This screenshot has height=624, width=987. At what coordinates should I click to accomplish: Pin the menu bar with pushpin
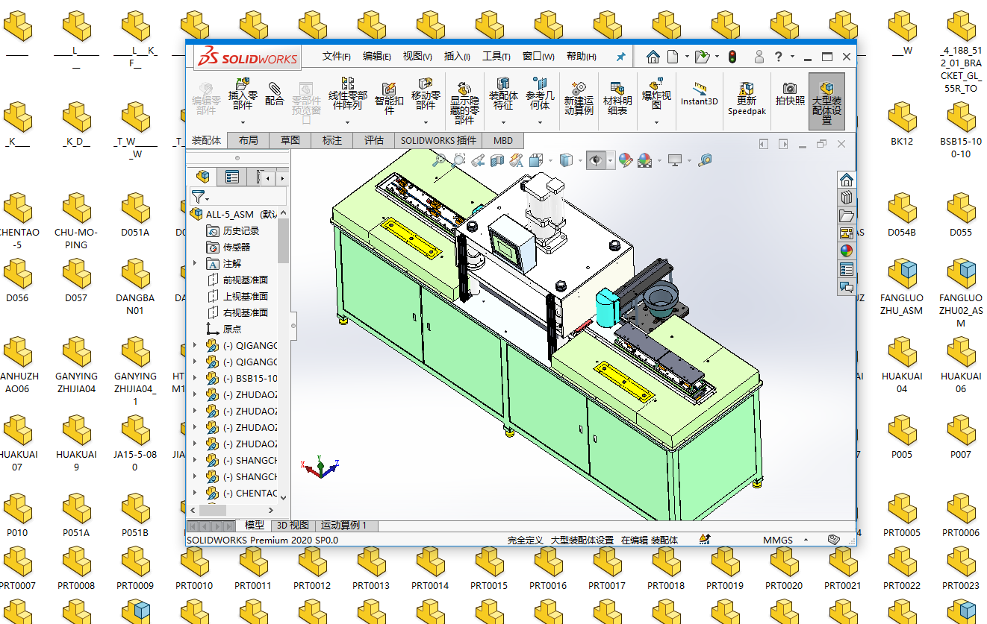[x=620, y=57]
